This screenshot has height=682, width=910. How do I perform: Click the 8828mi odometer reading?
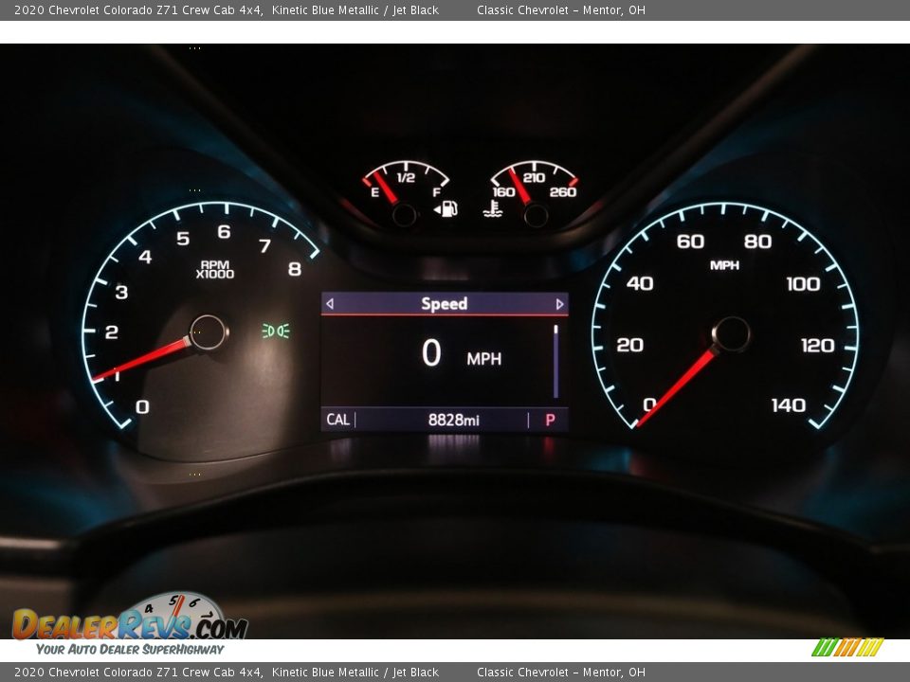[453, 420]
